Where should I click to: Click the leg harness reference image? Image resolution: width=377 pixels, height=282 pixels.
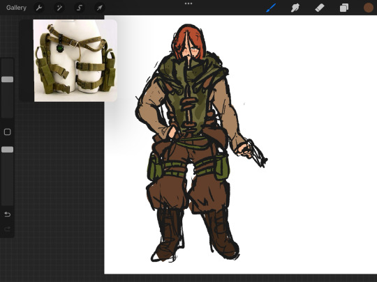[x=75, y=61]
